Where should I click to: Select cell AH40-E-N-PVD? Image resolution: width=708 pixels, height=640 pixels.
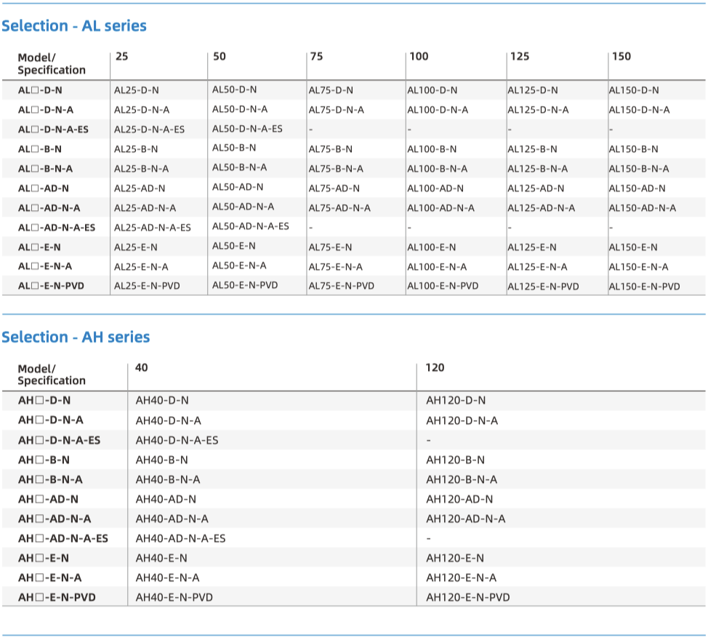tap(174, 598)
